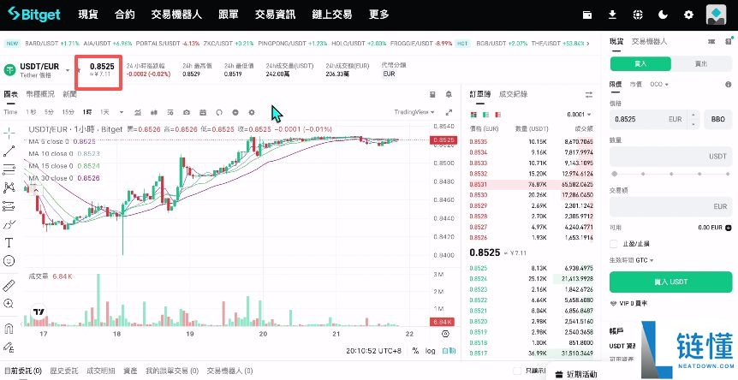Screen dimensions: 738x380
Task: Click the 數量 USDT input field
Action: tap(670, 156)
